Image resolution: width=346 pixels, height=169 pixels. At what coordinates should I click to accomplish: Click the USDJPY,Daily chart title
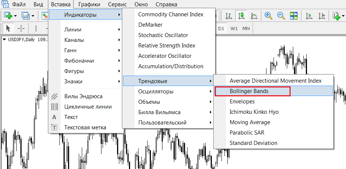coord(21,40)
